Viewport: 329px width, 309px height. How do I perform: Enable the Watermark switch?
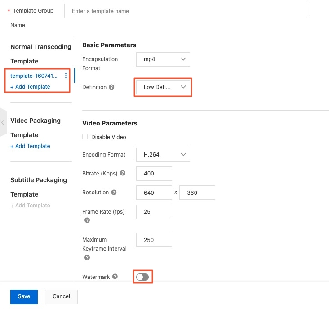(x=142, y=277)
